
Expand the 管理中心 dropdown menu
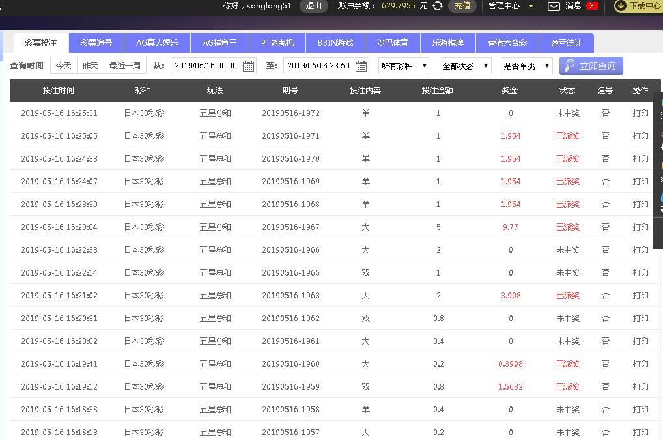coord(511,6)
